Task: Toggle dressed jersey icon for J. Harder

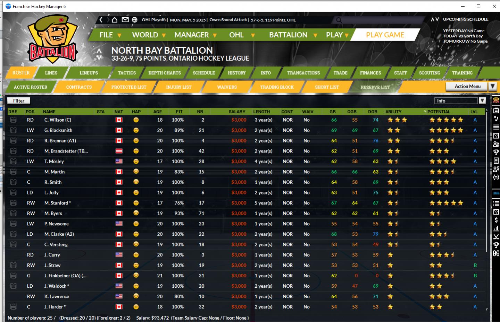Action: pyautogui.click(x=13, y=307)
